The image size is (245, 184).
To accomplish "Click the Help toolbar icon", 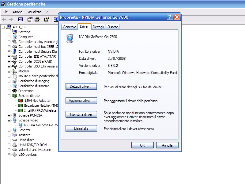I will click(x=47, y=19).
